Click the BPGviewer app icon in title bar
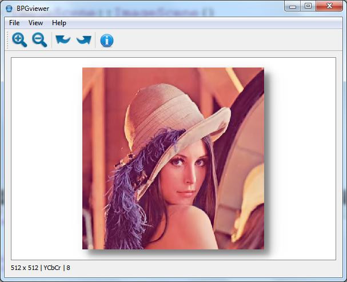 (x=9, y=9)
